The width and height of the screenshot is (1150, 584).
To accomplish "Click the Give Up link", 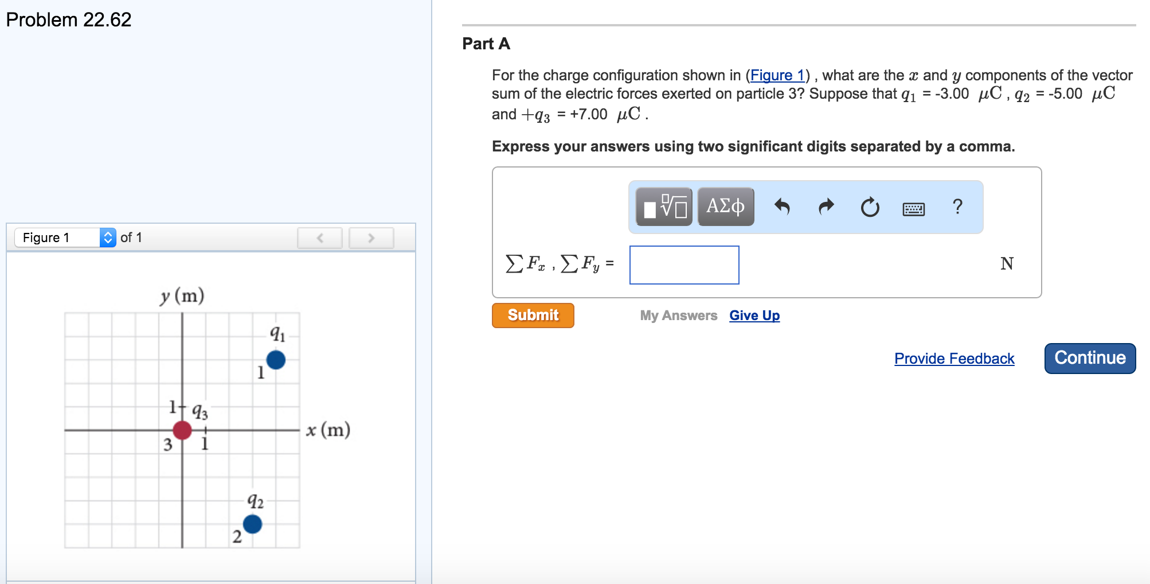I will tap(754, 316).
